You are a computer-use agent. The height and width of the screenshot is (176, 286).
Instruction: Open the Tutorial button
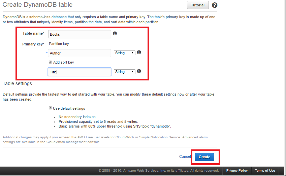(x=198, y=5)
